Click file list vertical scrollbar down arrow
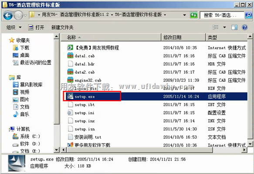Screen dimensions: 254x174 [x=250, y=144]
